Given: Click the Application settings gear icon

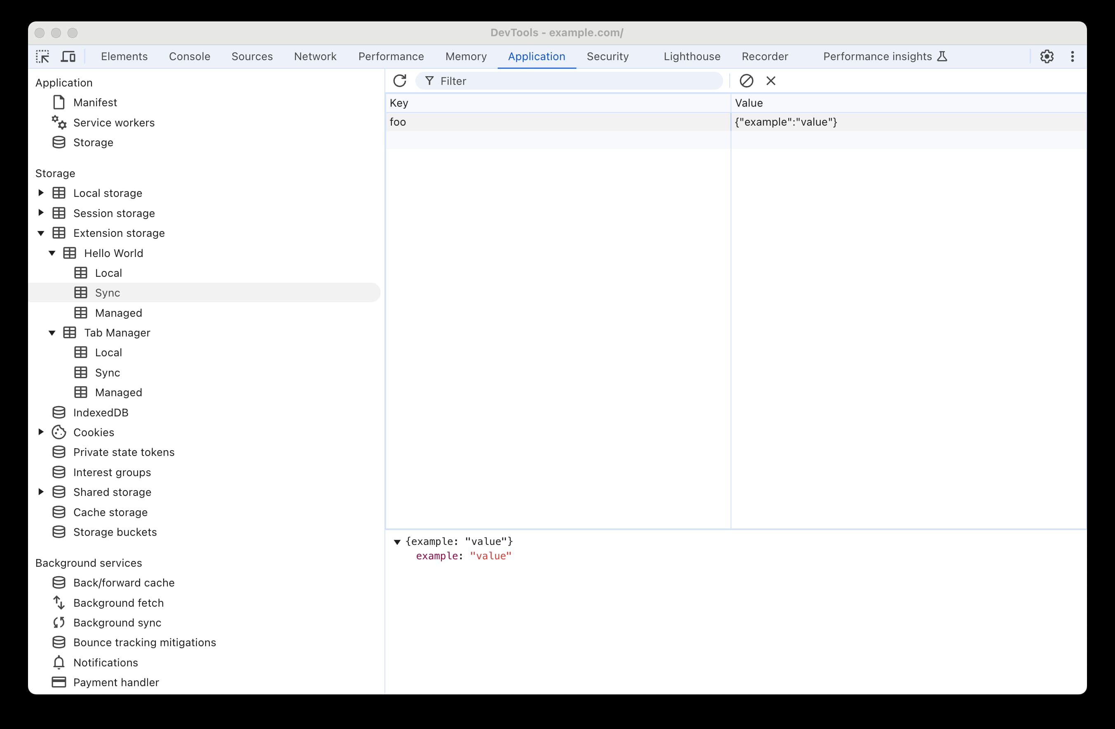Looking at the screenshot, I should click(1048, 56).
